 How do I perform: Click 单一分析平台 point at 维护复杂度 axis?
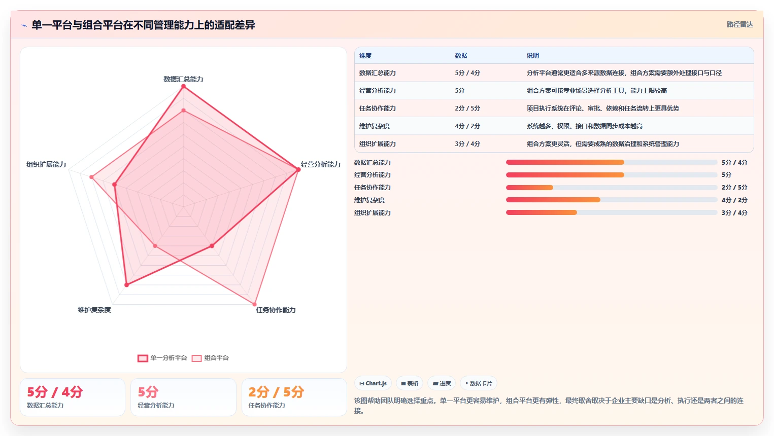click(x=126, y=285)
